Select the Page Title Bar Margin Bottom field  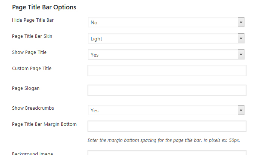[x=166, y=126]
